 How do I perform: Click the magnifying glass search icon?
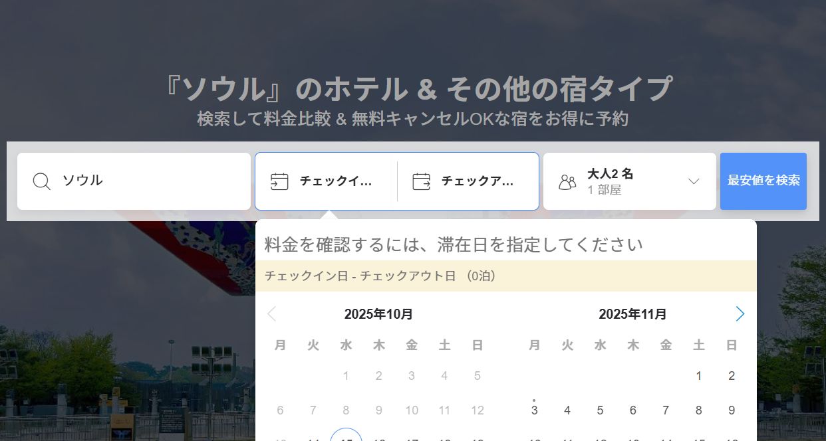tap(41, 181)
